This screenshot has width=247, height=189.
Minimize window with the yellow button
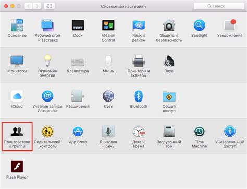[13, 6]
